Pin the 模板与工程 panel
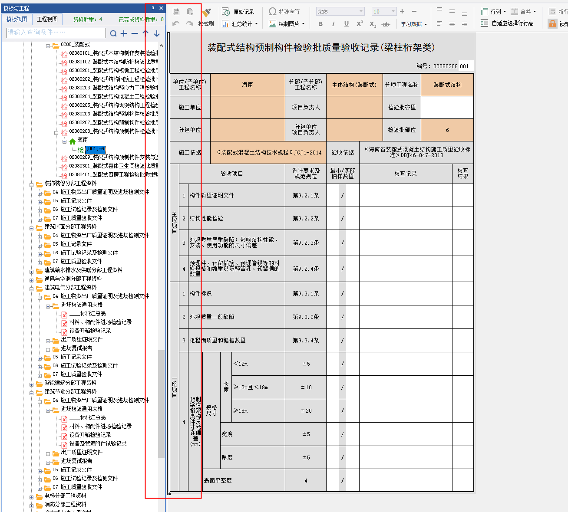This screenshot has width=568, height=512. [153, 8]
